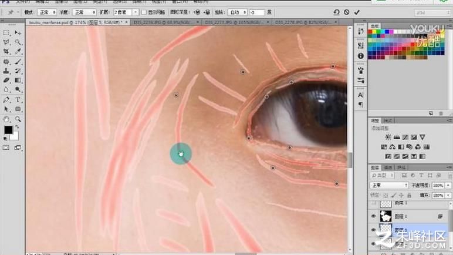Add a Color Balance adjustment layer
The height and width of the screenshot is (255, 453).
(x=393, y=147)
